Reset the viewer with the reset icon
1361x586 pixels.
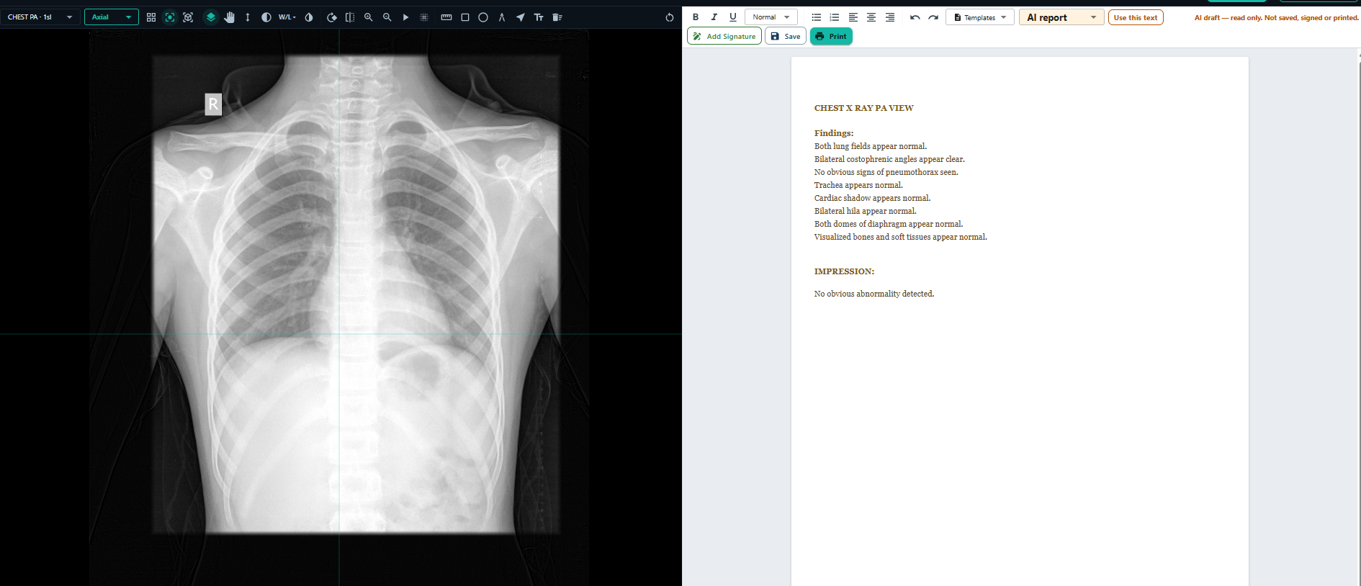pyautogui.click(x=670, y=17)
